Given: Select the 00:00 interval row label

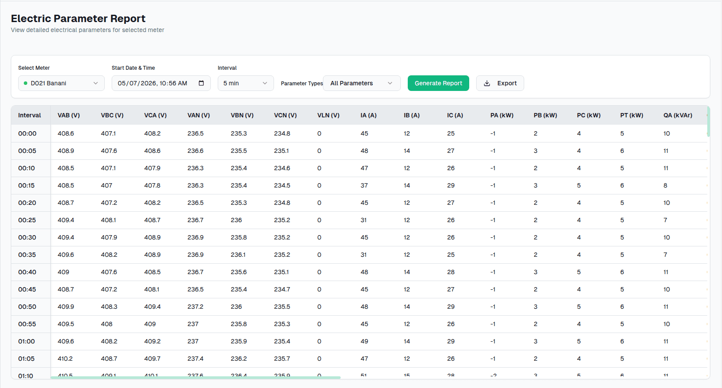Looking at the screenshot, I should coord(27,133).
